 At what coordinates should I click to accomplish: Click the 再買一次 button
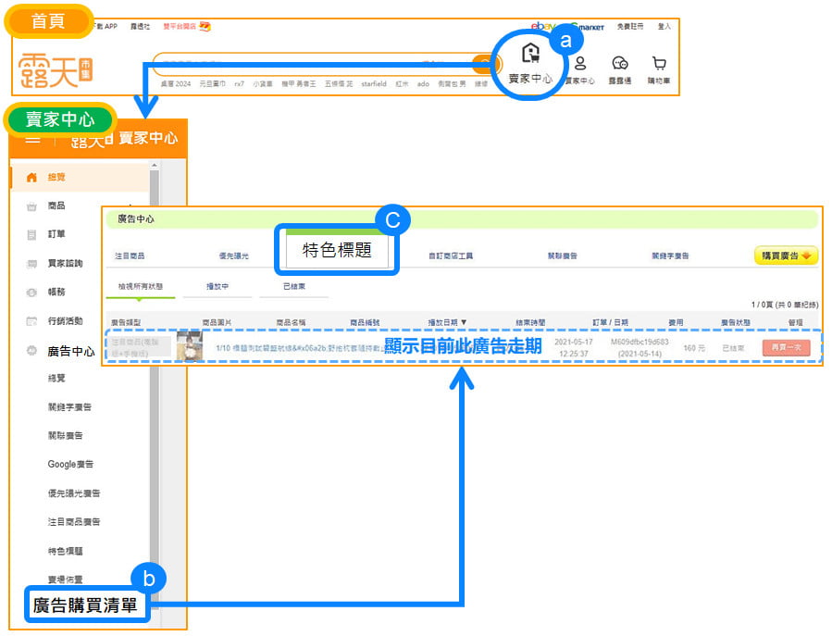786,347
